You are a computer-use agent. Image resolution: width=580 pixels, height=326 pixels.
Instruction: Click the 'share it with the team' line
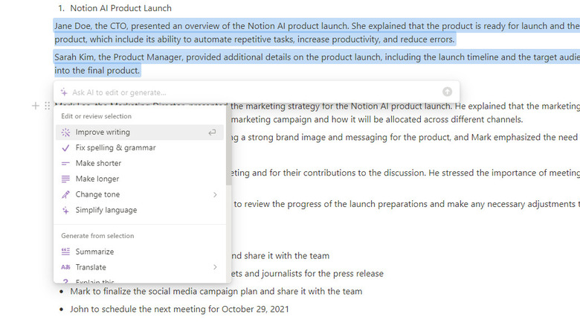click(x=280, y=255)
